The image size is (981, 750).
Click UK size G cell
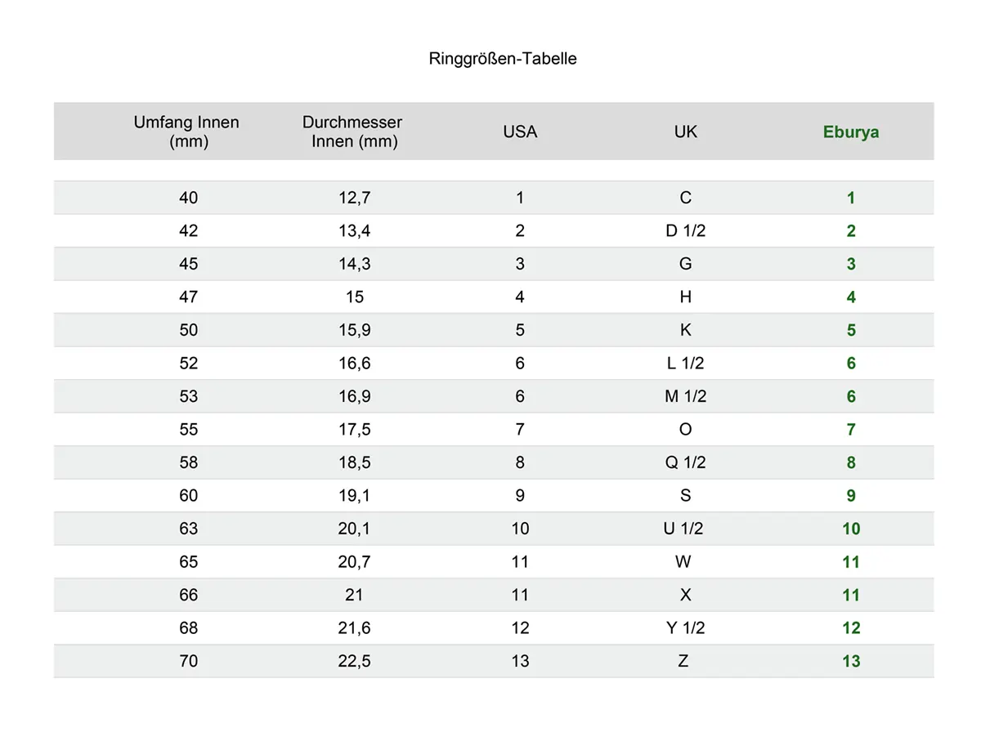pos(685,264)
